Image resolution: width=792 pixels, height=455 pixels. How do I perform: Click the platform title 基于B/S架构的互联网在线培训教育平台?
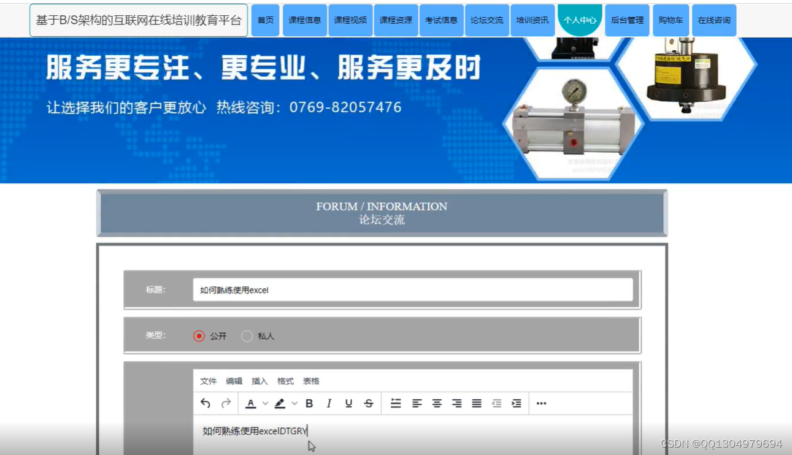point(139,20)
